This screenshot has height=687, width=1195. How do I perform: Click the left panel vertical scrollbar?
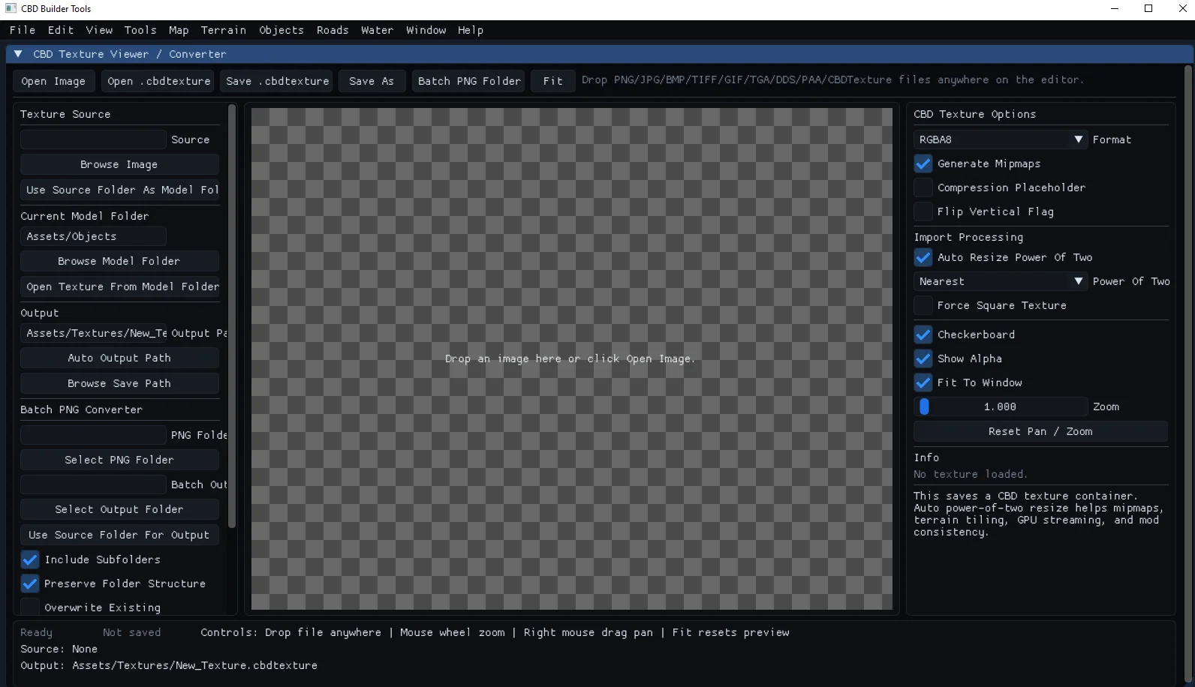point(231,315)
